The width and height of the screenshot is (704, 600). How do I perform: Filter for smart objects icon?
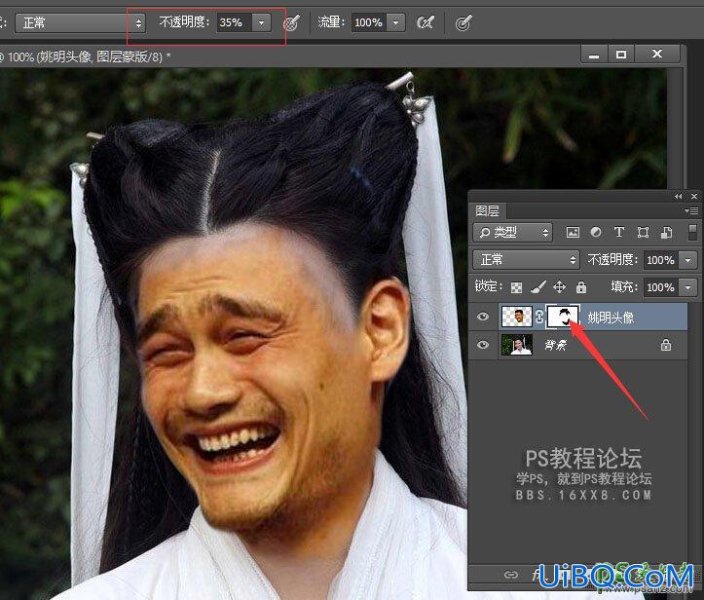[x=667, y=232]
